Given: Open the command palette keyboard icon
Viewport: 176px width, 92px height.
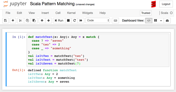Looking at the screenshot, I should 115,21.
